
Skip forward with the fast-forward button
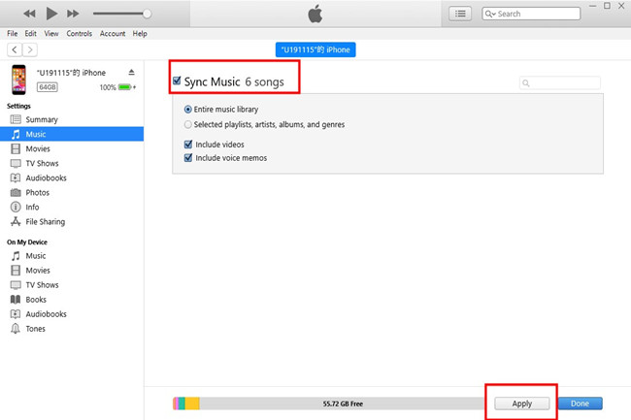click(73, 14)
